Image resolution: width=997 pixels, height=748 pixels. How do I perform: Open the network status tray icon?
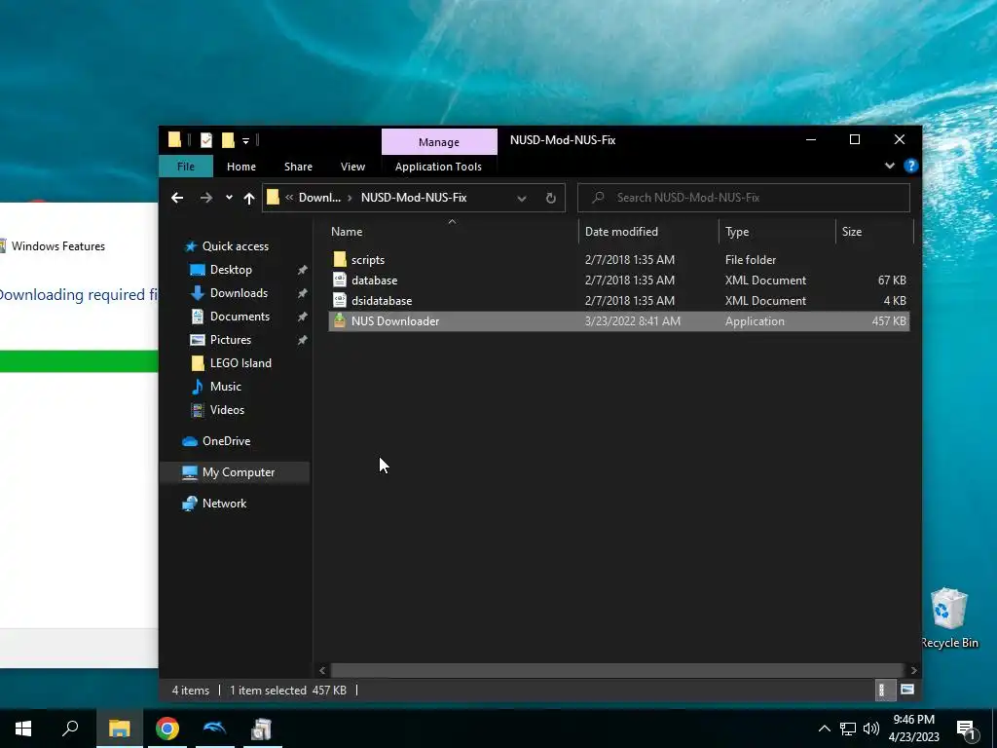pyautogui.click(x=848, y=729)
